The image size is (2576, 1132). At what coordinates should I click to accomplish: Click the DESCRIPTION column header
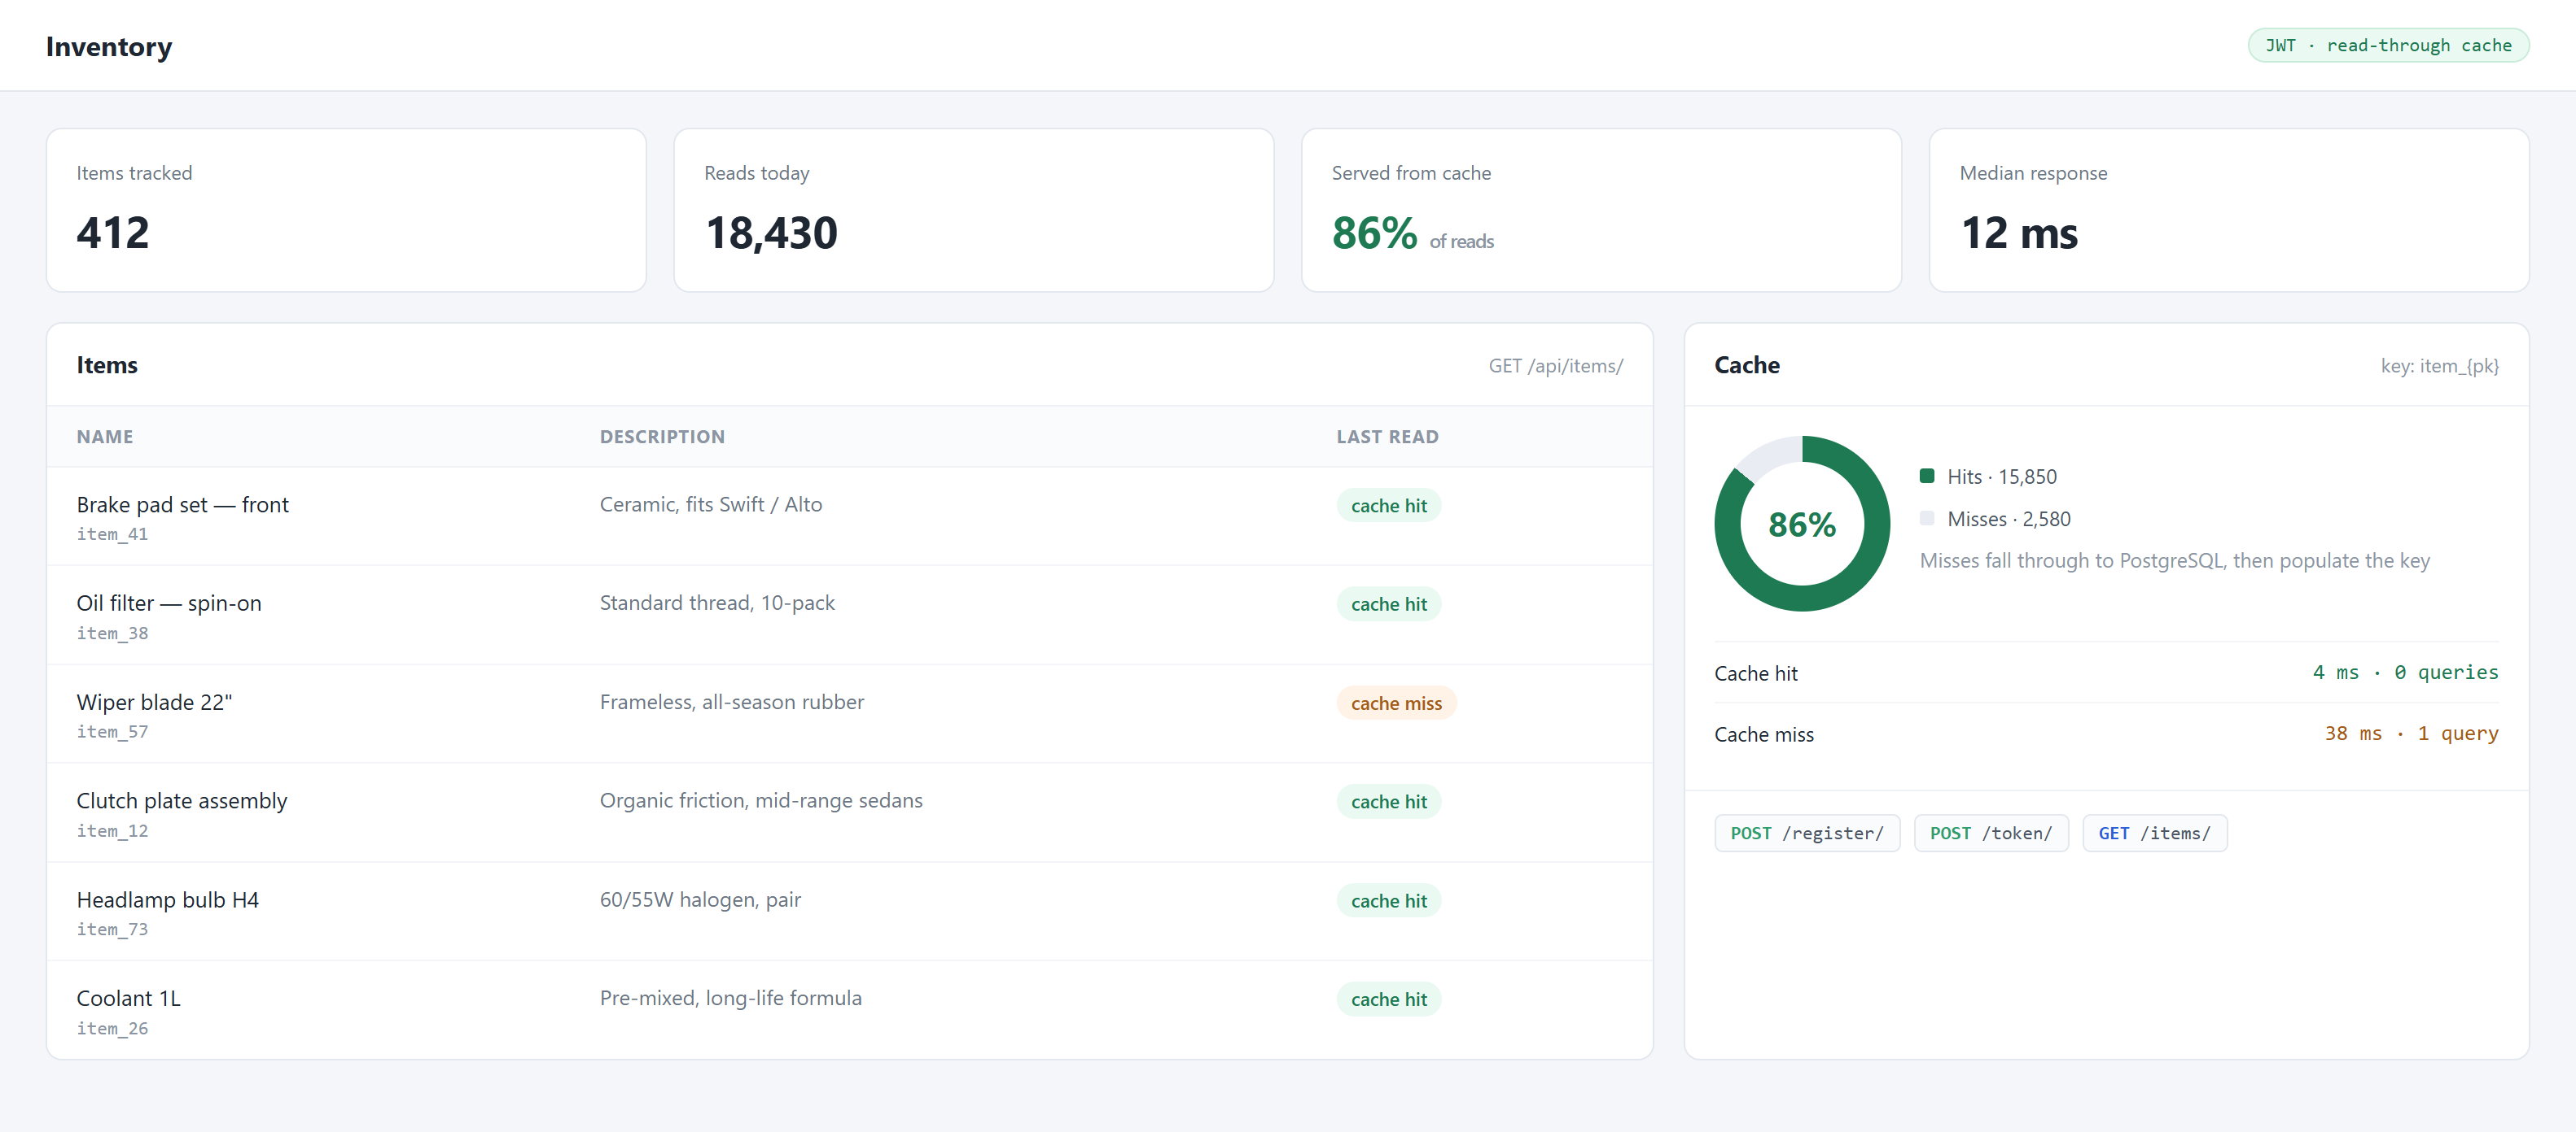[662, 437]
